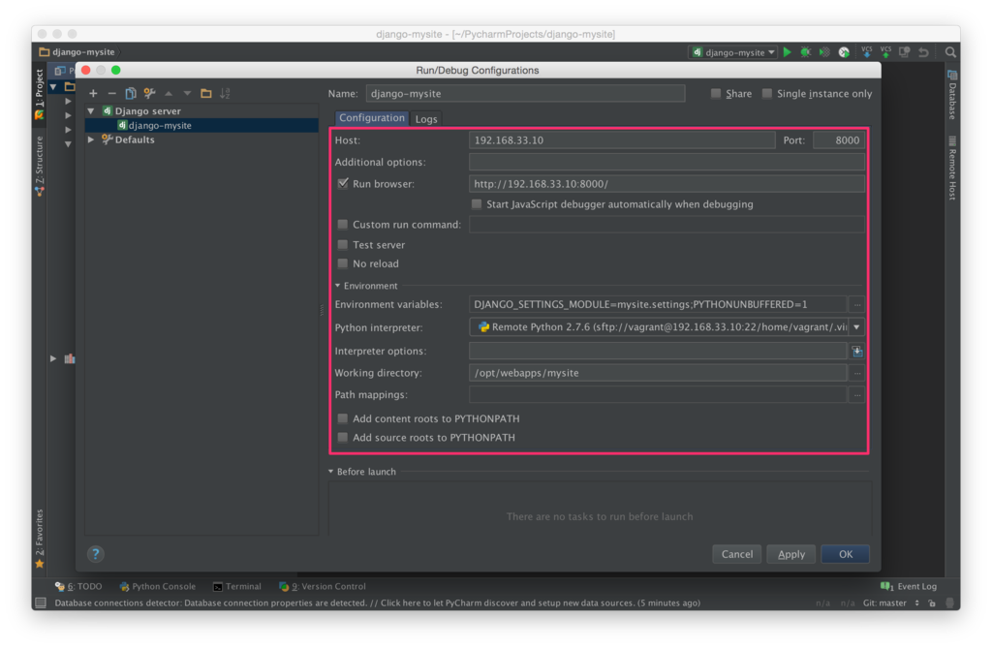Check Add content roots to PYTHONPATH
Screen dimensions: 992x648
tap(342, 418)
